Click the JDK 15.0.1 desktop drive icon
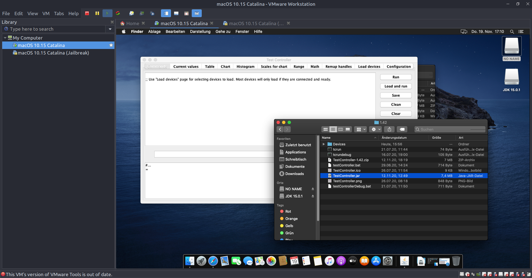 512,80
